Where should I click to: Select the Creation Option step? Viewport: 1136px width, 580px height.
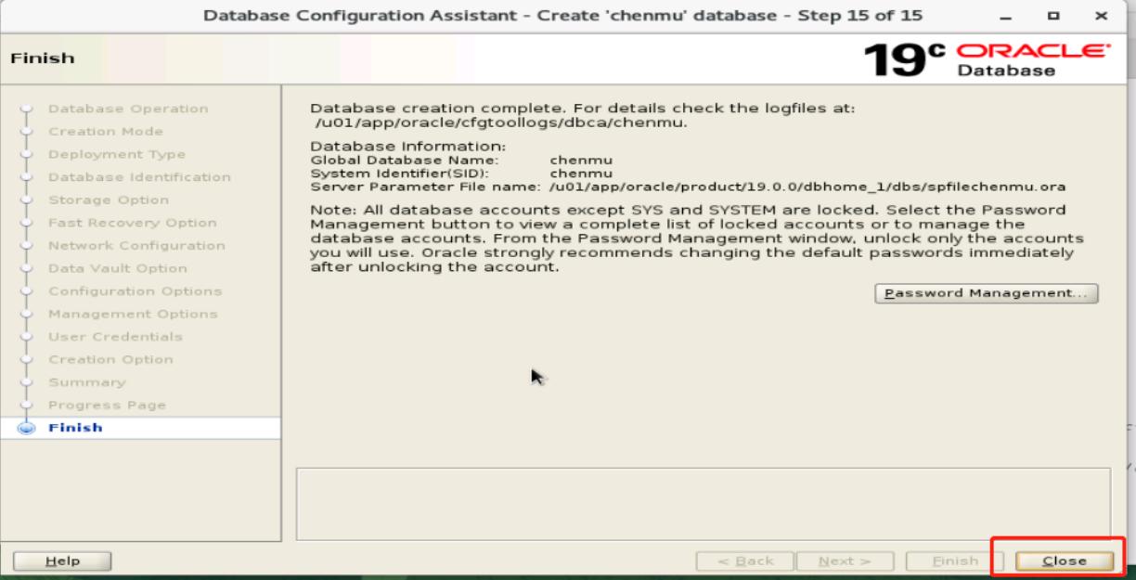coord(110,359)
